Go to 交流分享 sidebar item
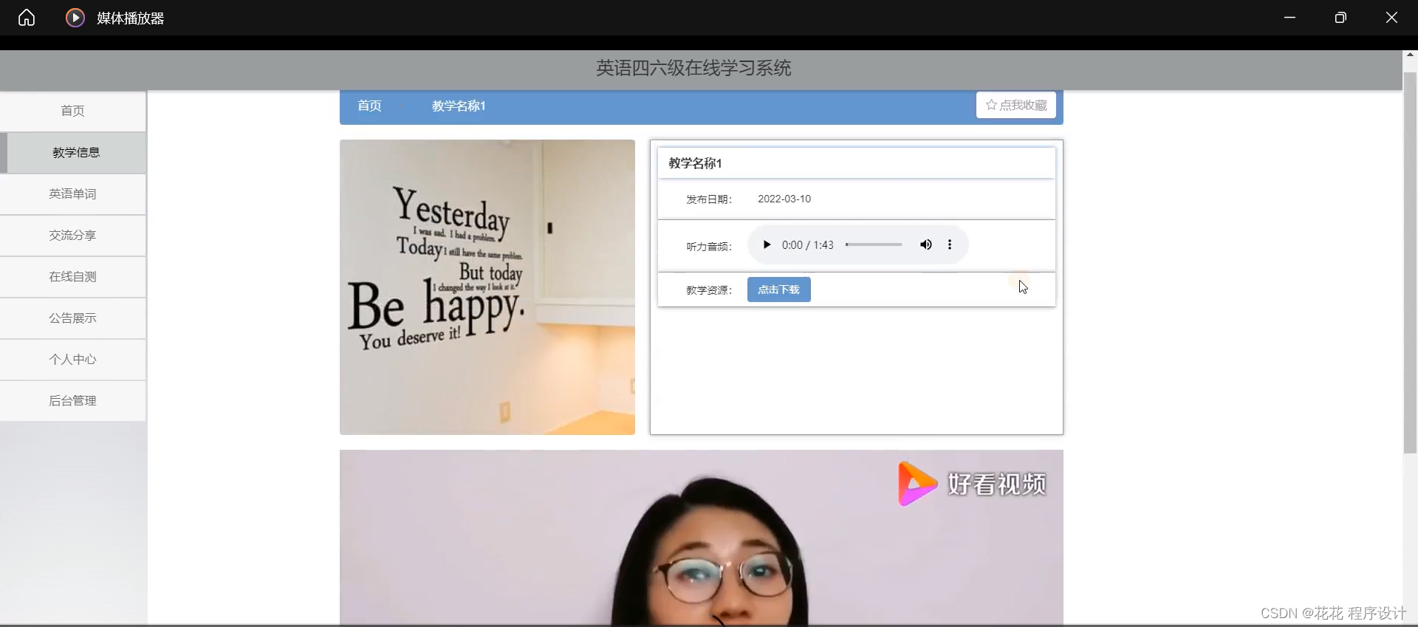This screenshot has height=627, width=1418. (x=72, y=235)
